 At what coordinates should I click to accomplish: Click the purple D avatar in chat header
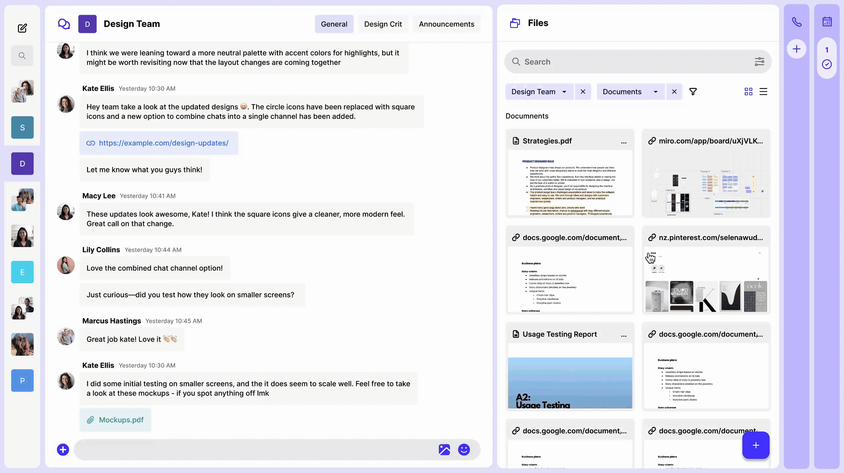click(x=87, y=24)
